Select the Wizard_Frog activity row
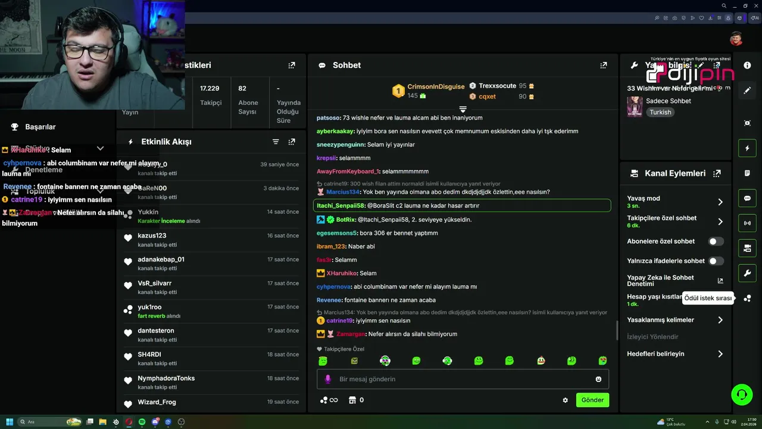This screenshot has height=429, width=762. [x=211, y=403]
